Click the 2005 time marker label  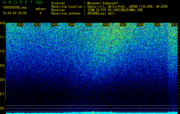click(88, 25)
